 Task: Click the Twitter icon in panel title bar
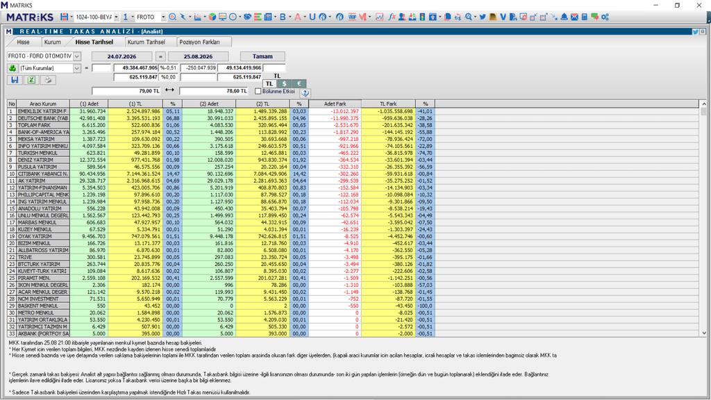click(x=695, y=32)
